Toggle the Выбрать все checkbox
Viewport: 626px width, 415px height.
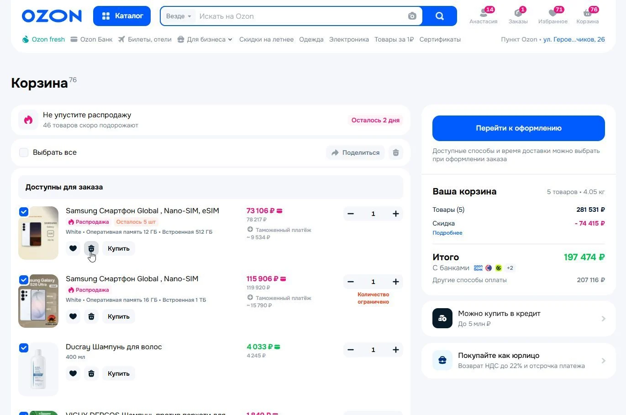point(24,152)
